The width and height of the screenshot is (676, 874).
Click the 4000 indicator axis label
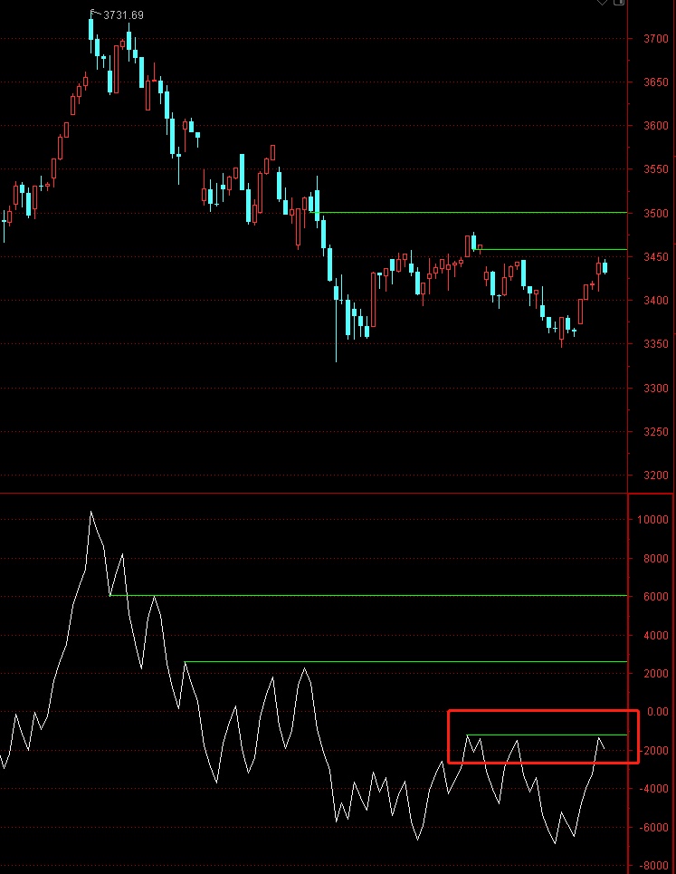tap(655, 636)
